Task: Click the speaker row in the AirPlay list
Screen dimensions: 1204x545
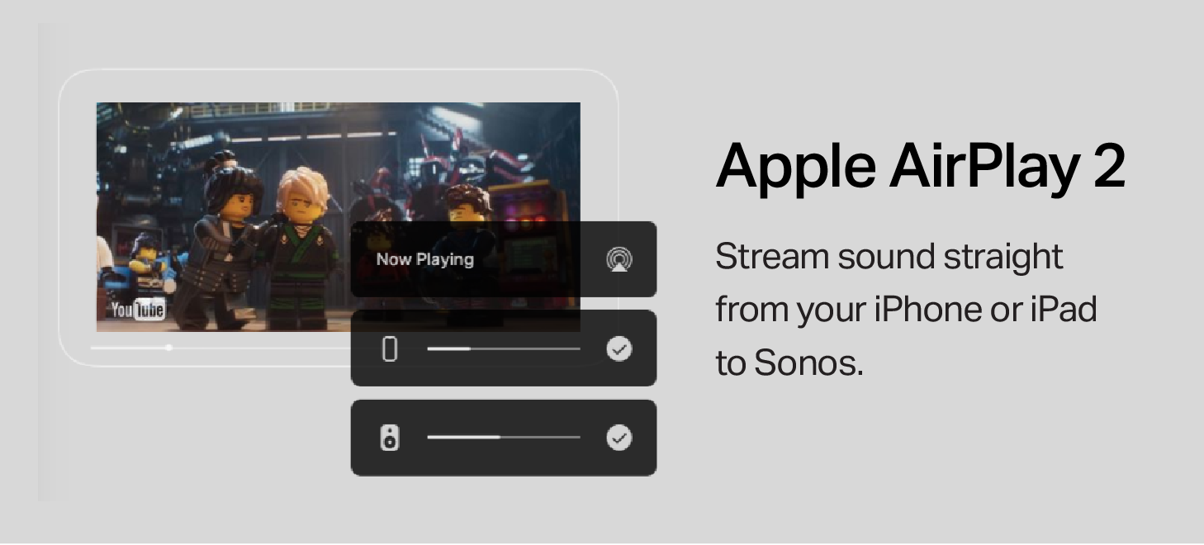Action: click(504, 438)
